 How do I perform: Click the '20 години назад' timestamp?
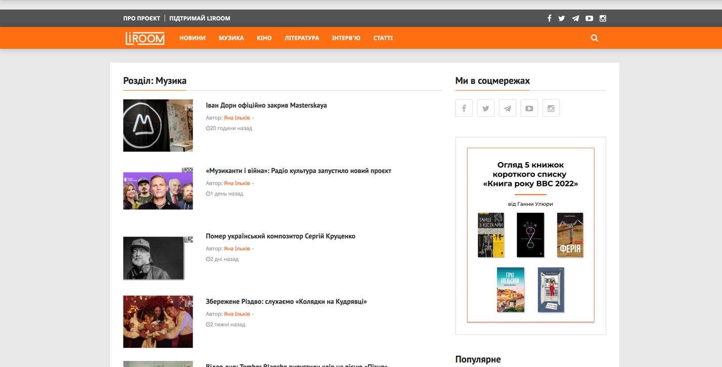click(229, 128)
